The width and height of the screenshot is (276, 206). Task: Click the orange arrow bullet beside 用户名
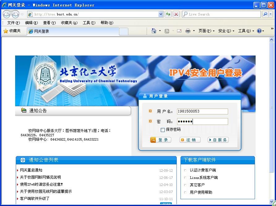point(150,111)
